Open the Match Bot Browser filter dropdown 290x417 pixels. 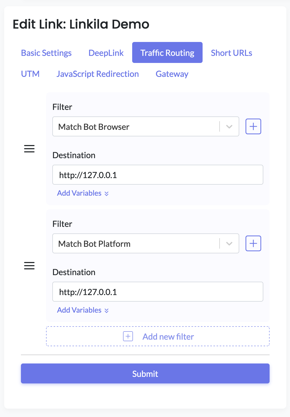click(x=146, y=126)
